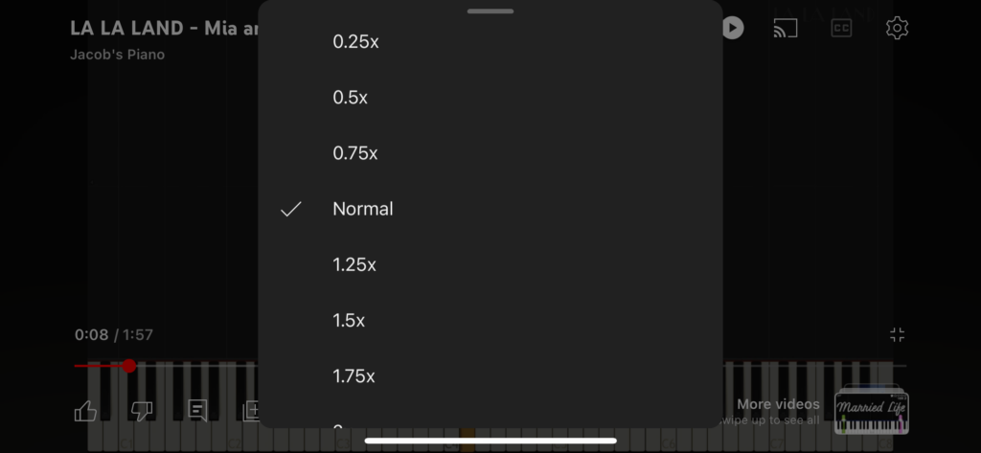The image size is (981, 453).
Task: Exit fullscreen with collapse icon
Action: (x=897, y=335)
